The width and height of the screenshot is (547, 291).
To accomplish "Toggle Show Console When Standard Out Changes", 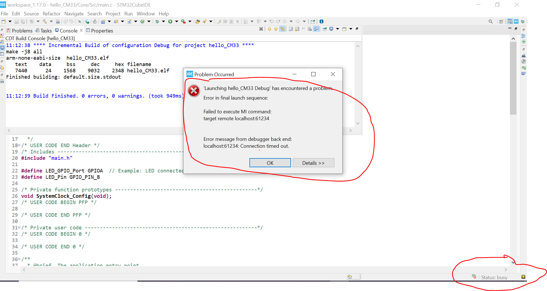I will [316, 29].
